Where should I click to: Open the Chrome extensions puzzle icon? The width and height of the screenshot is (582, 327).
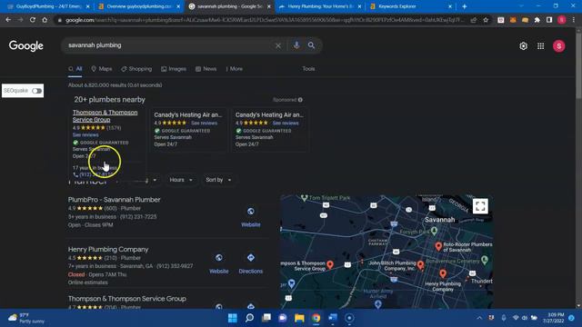(537, 20)
